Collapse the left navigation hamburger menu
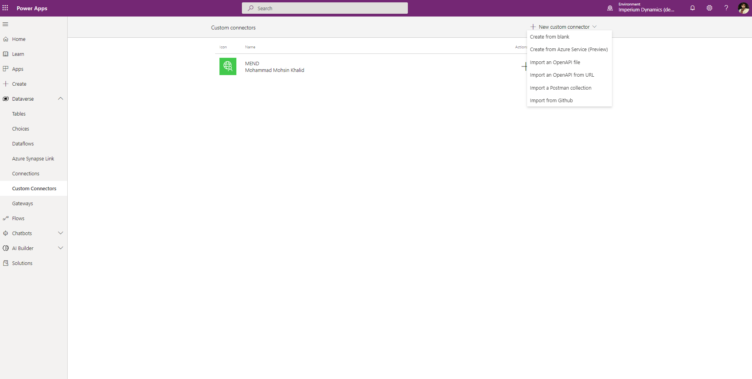The width and height of the screenshot is (752, 379). 6,24
